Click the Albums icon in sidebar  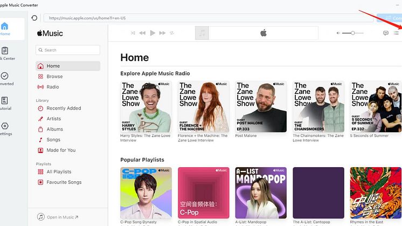click(40, 129)
